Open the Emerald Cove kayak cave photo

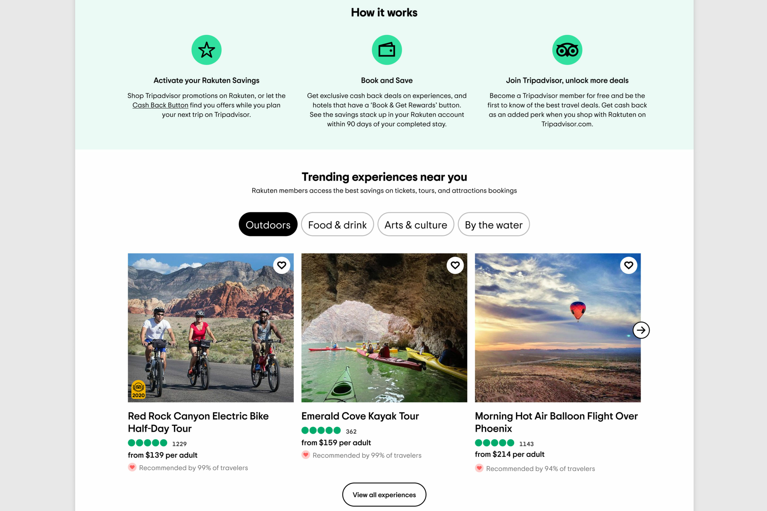tap(384, 327)
